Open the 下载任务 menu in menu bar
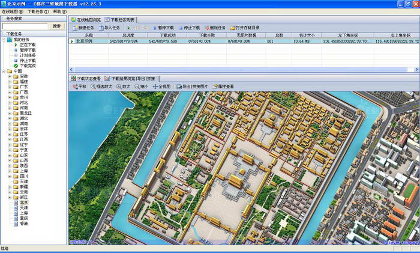This screenshot has height=253, width=420. [x=38, y=11]
